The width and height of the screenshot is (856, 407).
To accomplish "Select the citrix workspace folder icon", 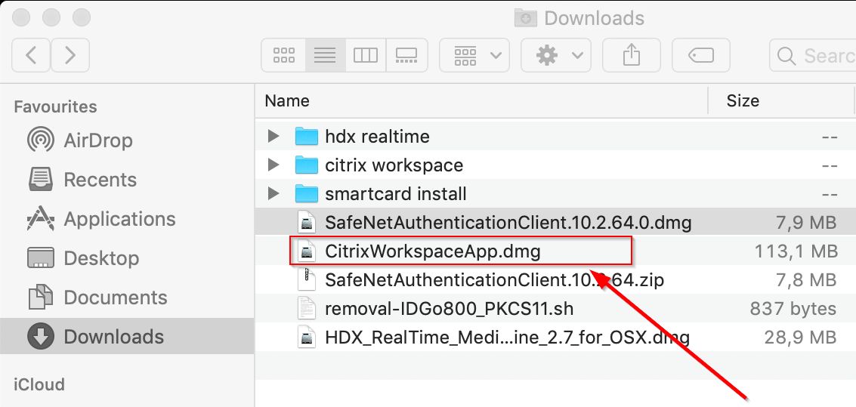I will [306, 165].
